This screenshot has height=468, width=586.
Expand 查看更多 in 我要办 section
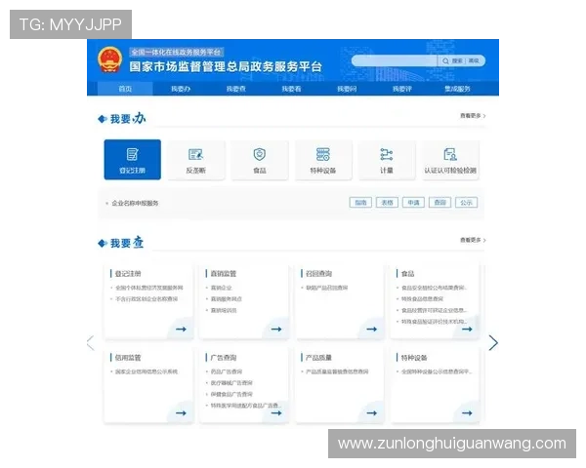[x=473, y=116]
